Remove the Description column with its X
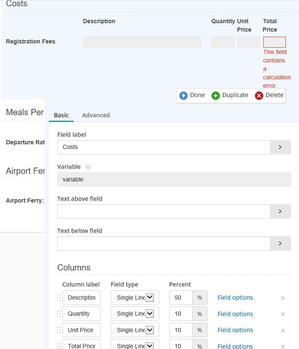Viewport: 299px width, 349px height. click(283, 298)
